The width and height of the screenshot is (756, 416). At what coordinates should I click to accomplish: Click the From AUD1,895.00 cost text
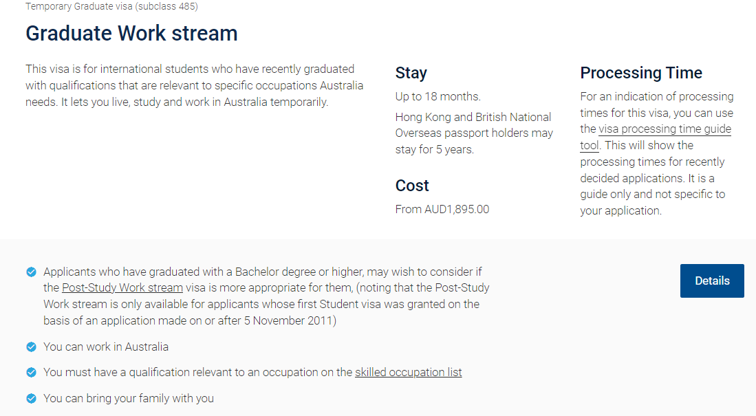pos(442,209)
